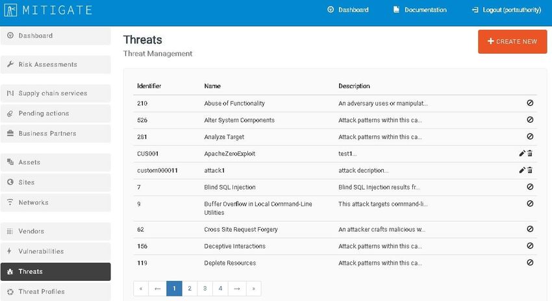This screenshot has height=301, width=552.
Task: Select Supply chain services in sidebar
Action: tap(56, 93)
